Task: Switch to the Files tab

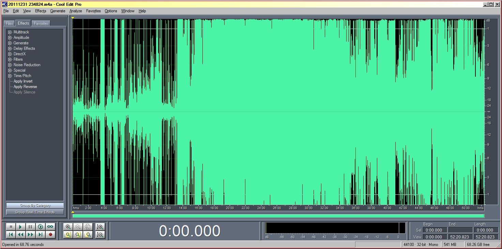Action: coord(10,23)
